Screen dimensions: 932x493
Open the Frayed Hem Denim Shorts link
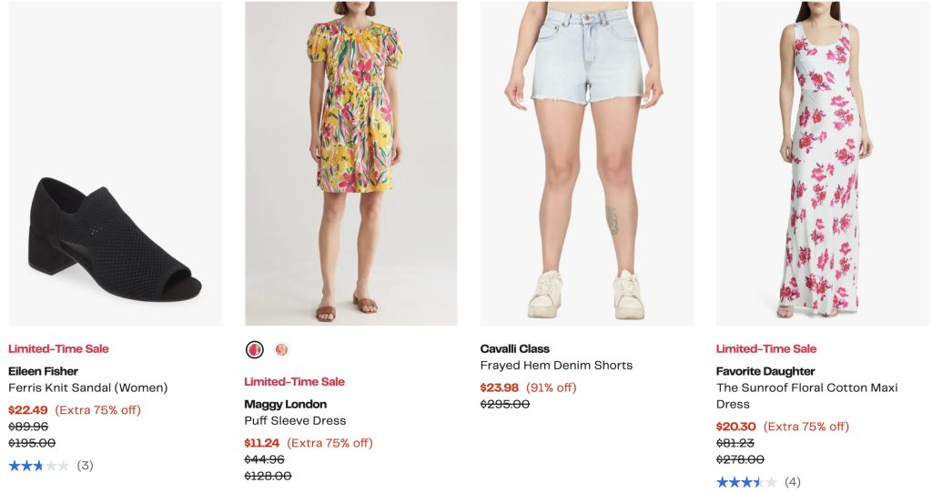point(556,365)
